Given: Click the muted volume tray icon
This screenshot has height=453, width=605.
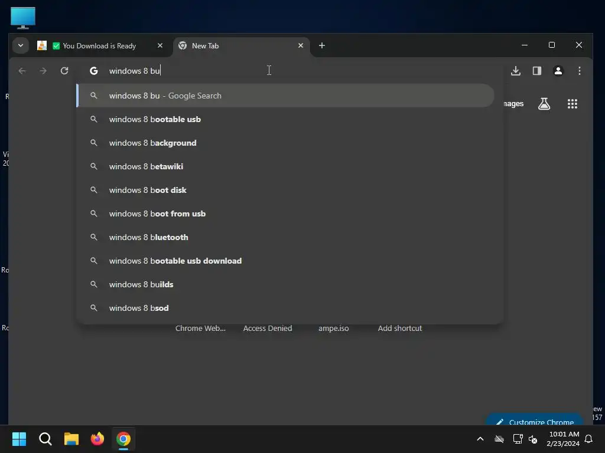Looking at the screenshot, I should (533, 439).
